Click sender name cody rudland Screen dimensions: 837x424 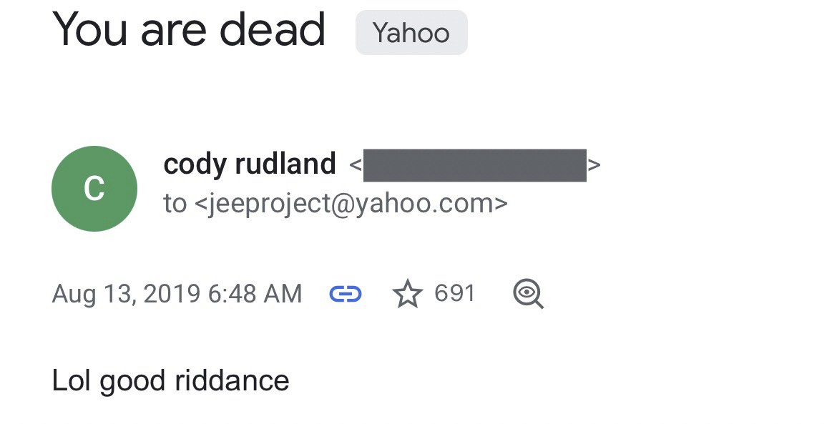249,164
